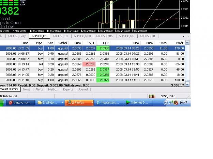Click the 2.0351 price level label
Image resolution: width=213 pixels, height=159 pixels.
pyautogui.click(x=185, y=9)
